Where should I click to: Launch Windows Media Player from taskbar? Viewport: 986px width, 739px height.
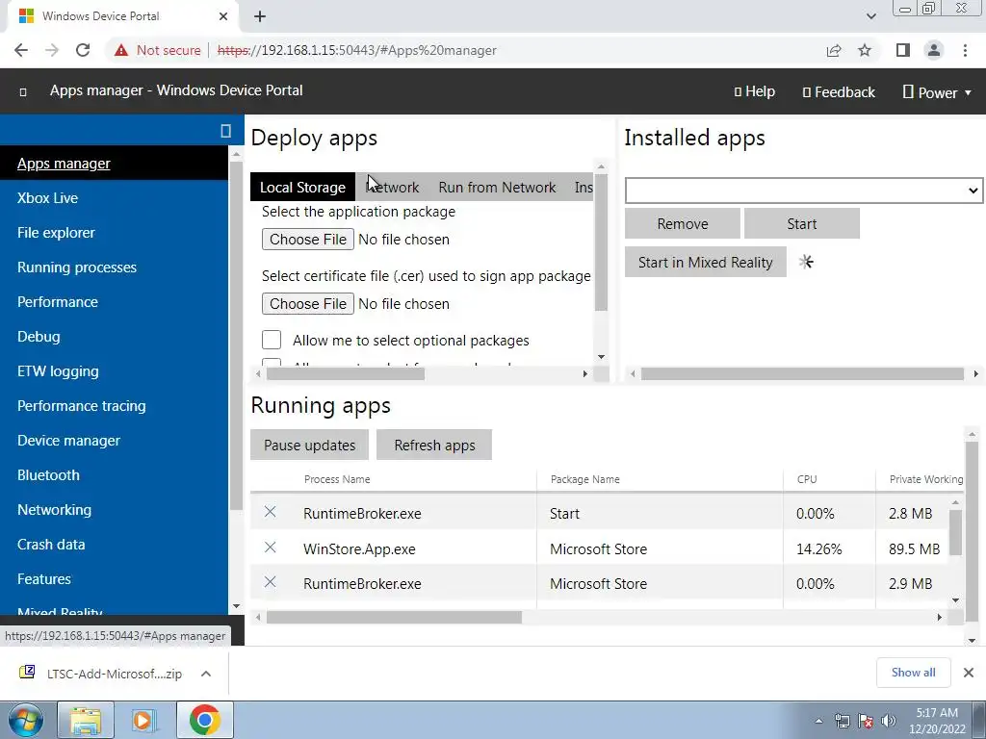(x=143, y=720)
